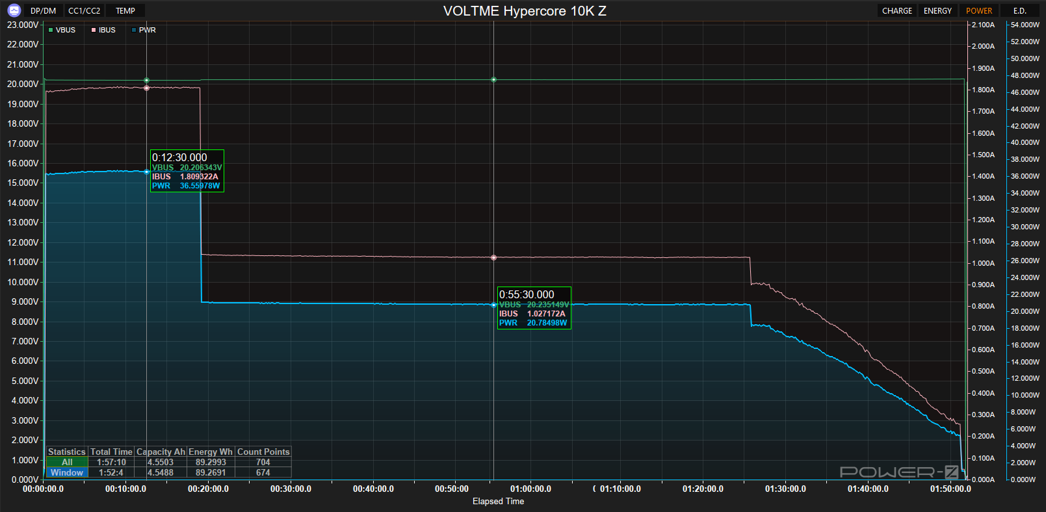Click the 674 count points cell

click(263, 473)
